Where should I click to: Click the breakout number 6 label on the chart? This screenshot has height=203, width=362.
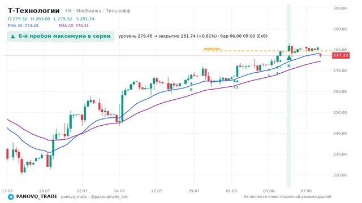pyautogui.click(x=289, y=65)
